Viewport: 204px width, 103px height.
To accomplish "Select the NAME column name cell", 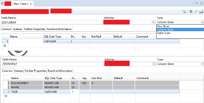I will click(26, 87).
